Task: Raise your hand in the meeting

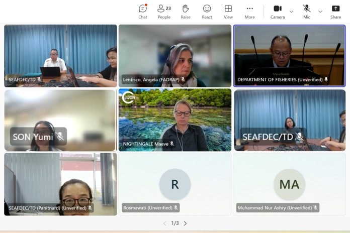Action: [x=186, y=12]
